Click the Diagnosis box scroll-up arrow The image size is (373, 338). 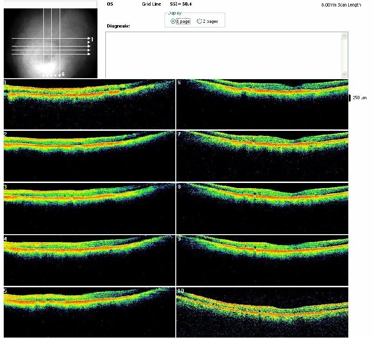click(344, 36)
